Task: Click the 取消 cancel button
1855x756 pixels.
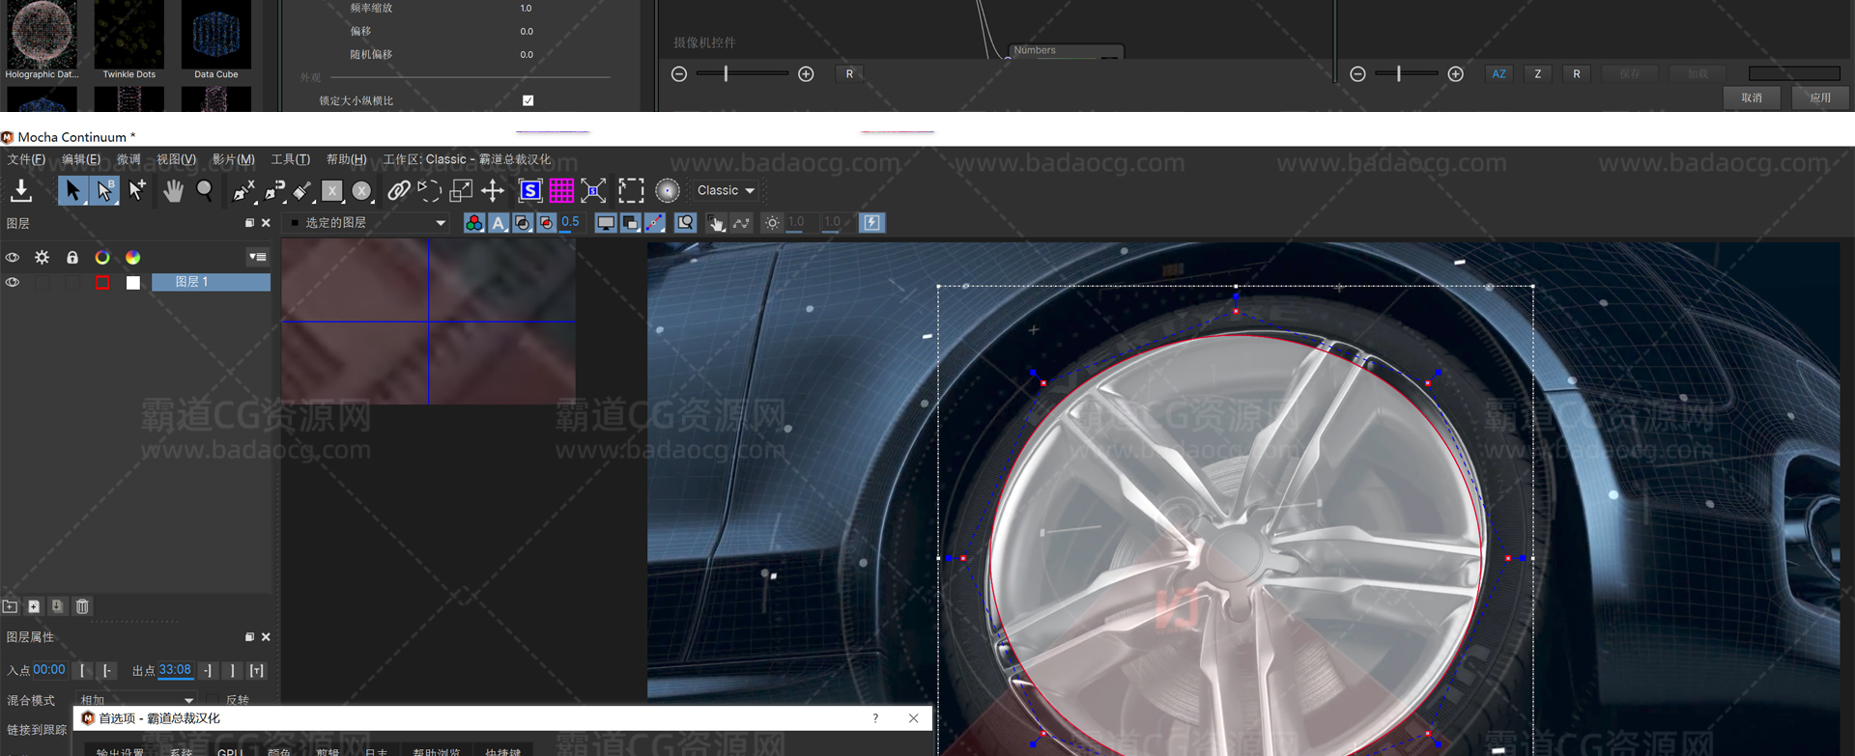Action: [1751, 98]
